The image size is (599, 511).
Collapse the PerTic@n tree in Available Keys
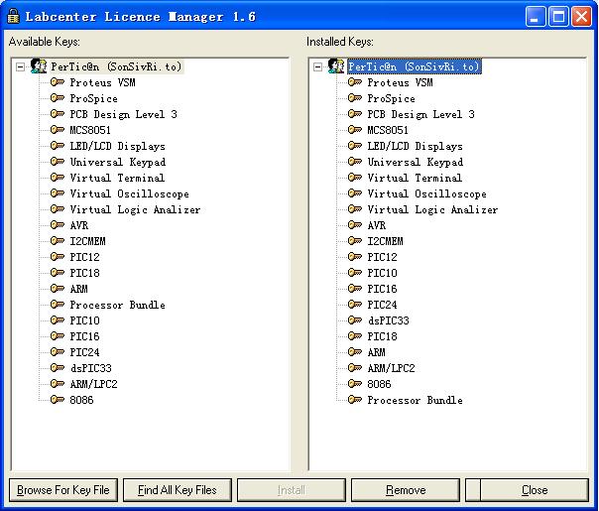21,66
